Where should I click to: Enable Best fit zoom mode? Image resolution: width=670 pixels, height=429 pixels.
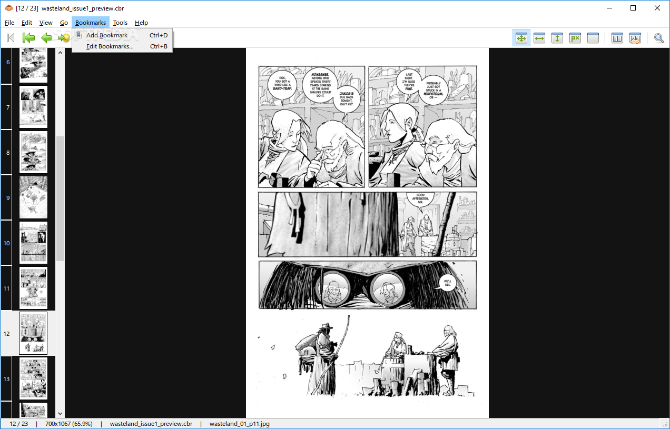[x=521, y=38]
